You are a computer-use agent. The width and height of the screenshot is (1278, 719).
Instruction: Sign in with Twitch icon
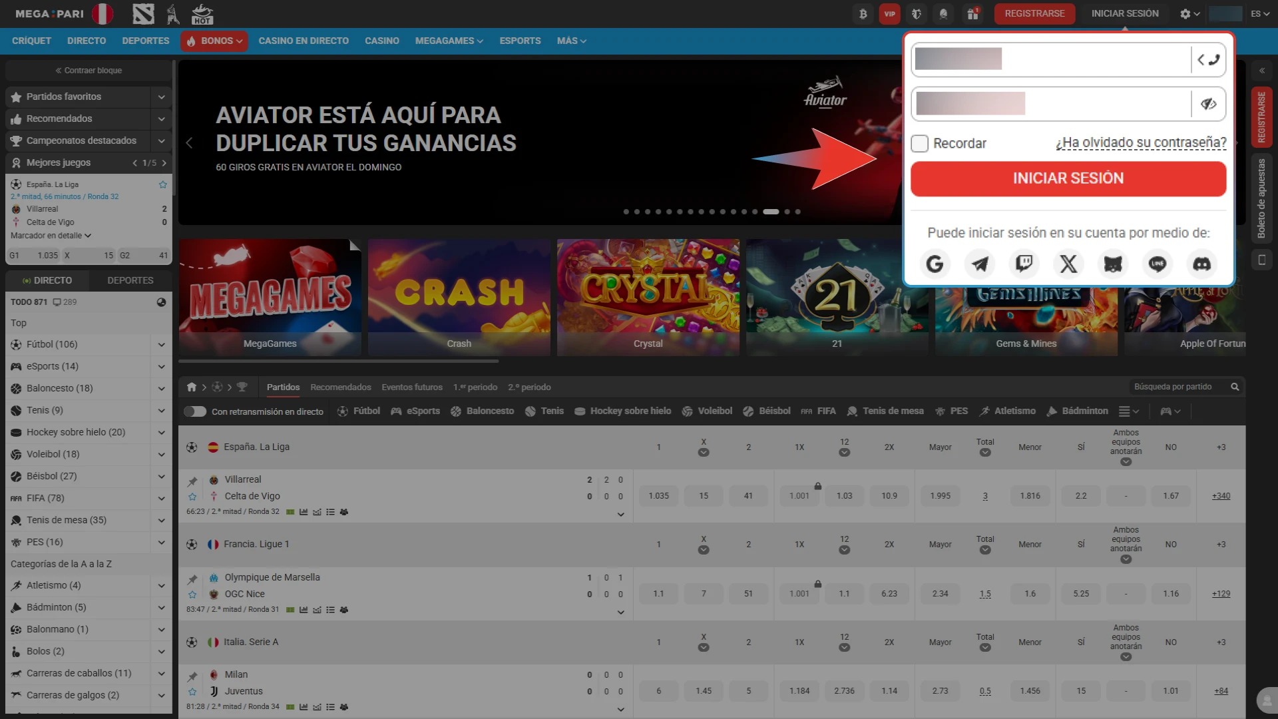coord(1024,264)
